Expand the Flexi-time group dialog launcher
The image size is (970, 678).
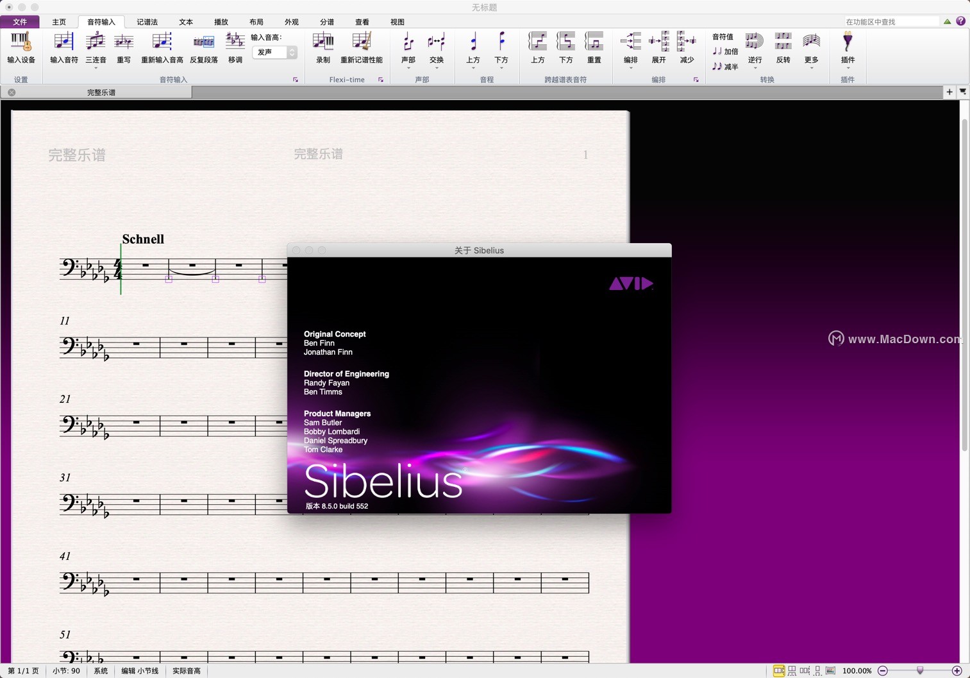tap(381, 80)
